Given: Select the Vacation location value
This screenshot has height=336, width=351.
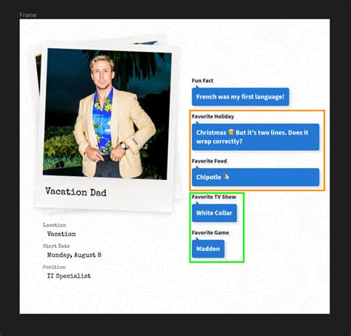Looking at the screenshot, I should coord(61,234).
